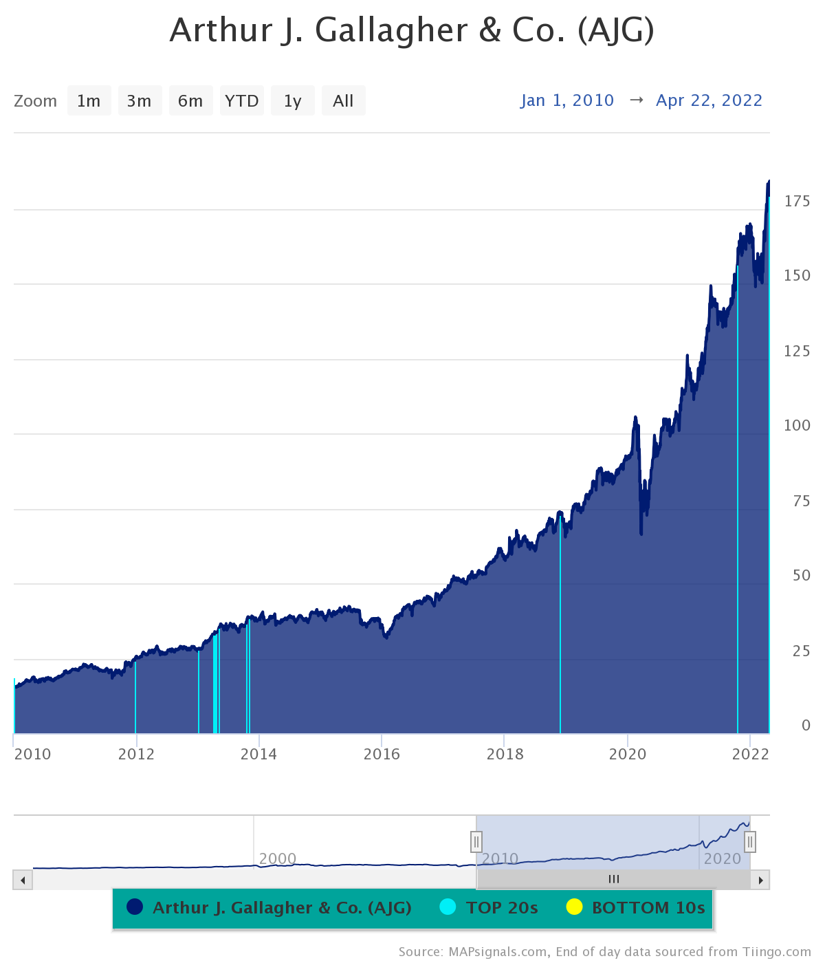
Task: Click the chart title Arthur J. Gallagher & Co. (AJG)
Action: (x=412, y=30)
